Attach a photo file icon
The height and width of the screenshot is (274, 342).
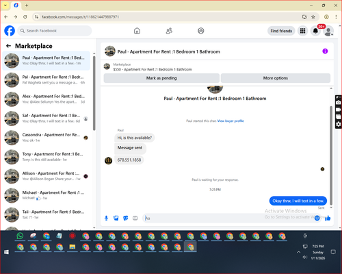[116, 219]
